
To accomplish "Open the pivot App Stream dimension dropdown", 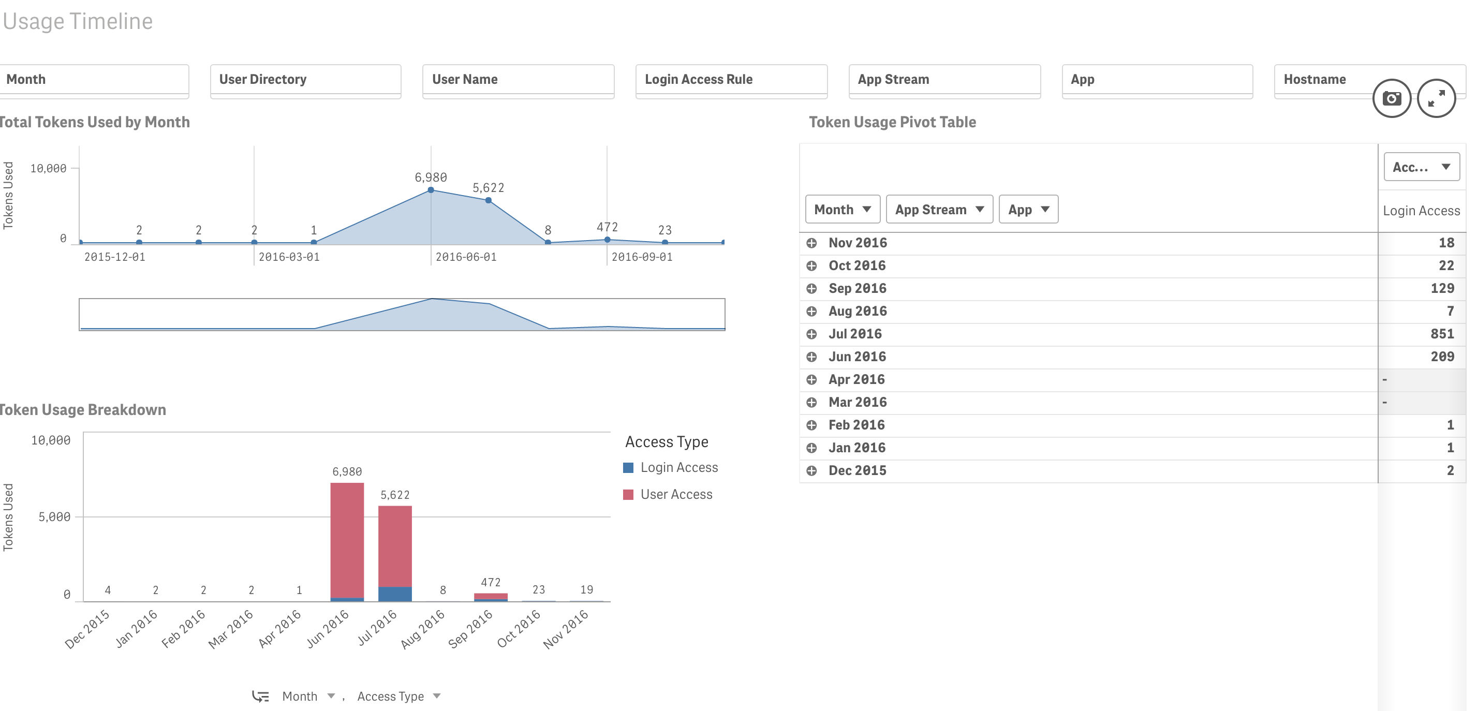I will [939, 209].
